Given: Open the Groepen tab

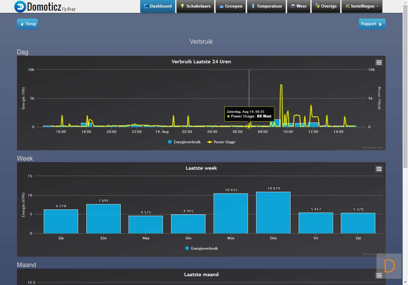Looking at the screenshot, I should [x=231, y=6].
